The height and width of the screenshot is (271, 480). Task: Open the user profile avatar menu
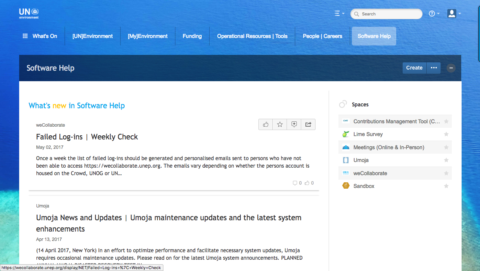(454, 14)
